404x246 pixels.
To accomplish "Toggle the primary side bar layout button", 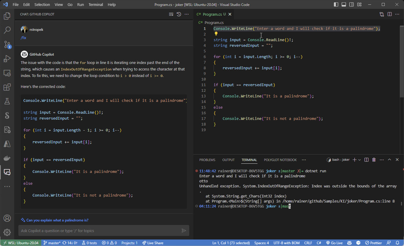I will [x=336, y=5].
